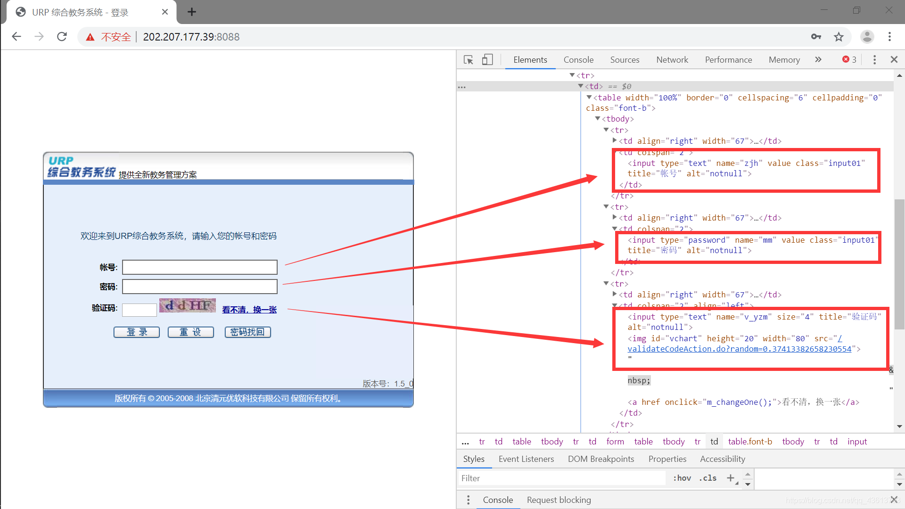Open the DOM Breakpoints pane tab
Screen dimensions: 905x509
pyautogui.click(x=601, y=459)
